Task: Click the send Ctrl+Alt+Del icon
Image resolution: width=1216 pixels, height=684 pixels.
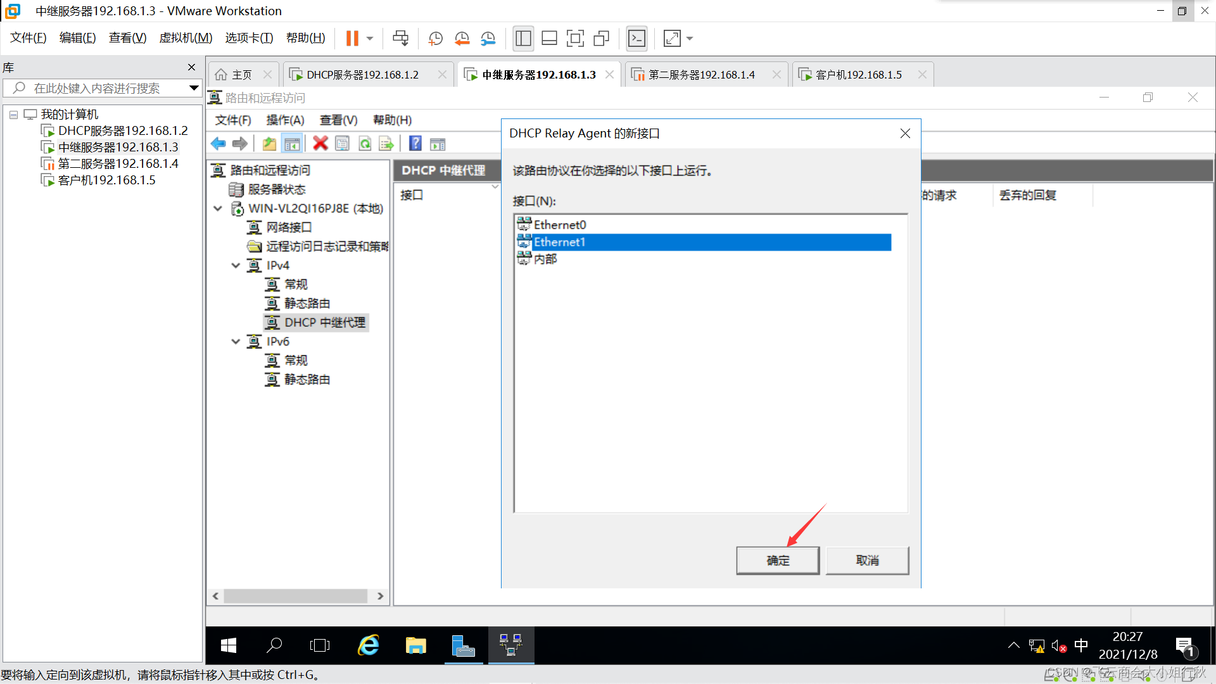Action: 400,39
